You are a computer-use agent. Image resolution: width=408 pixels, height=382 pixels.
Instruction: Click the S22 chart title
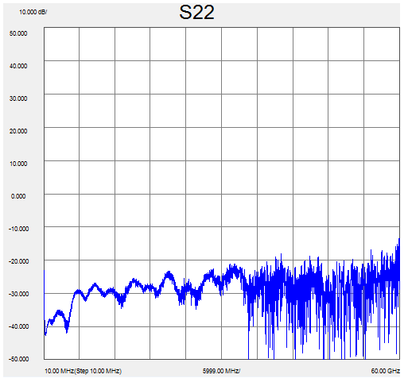(196, 13)
